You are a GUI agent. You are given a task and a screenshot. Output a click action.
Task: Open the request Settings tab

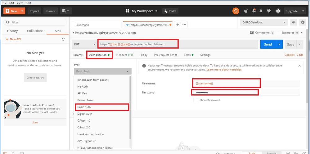click(205, 55)
